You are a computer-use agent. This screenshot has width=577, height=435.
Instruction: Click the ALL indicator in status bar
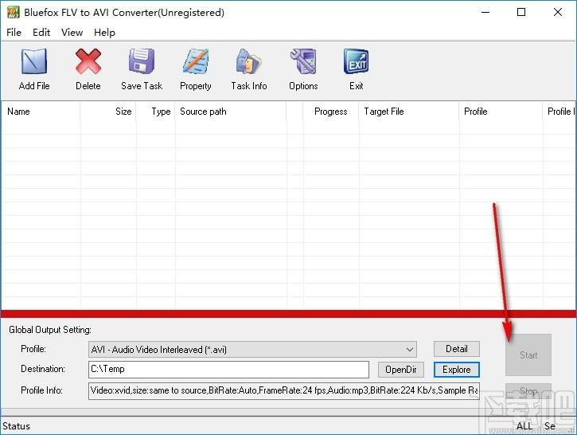coord(524,426)
